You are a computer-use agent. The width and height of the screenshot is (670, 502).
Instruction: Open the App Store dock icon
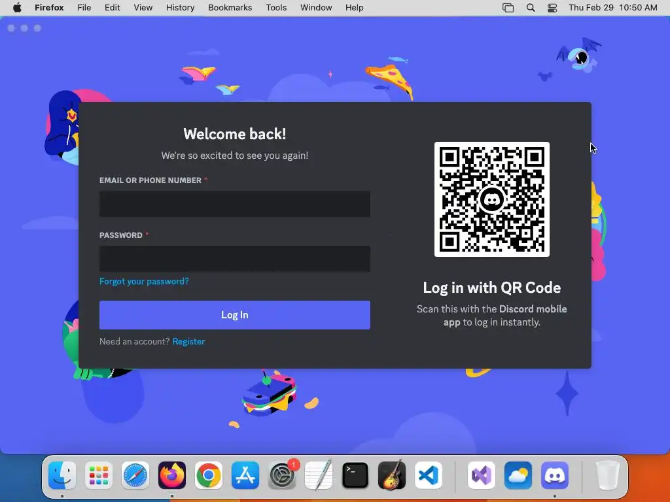click(x=245, y=475)
